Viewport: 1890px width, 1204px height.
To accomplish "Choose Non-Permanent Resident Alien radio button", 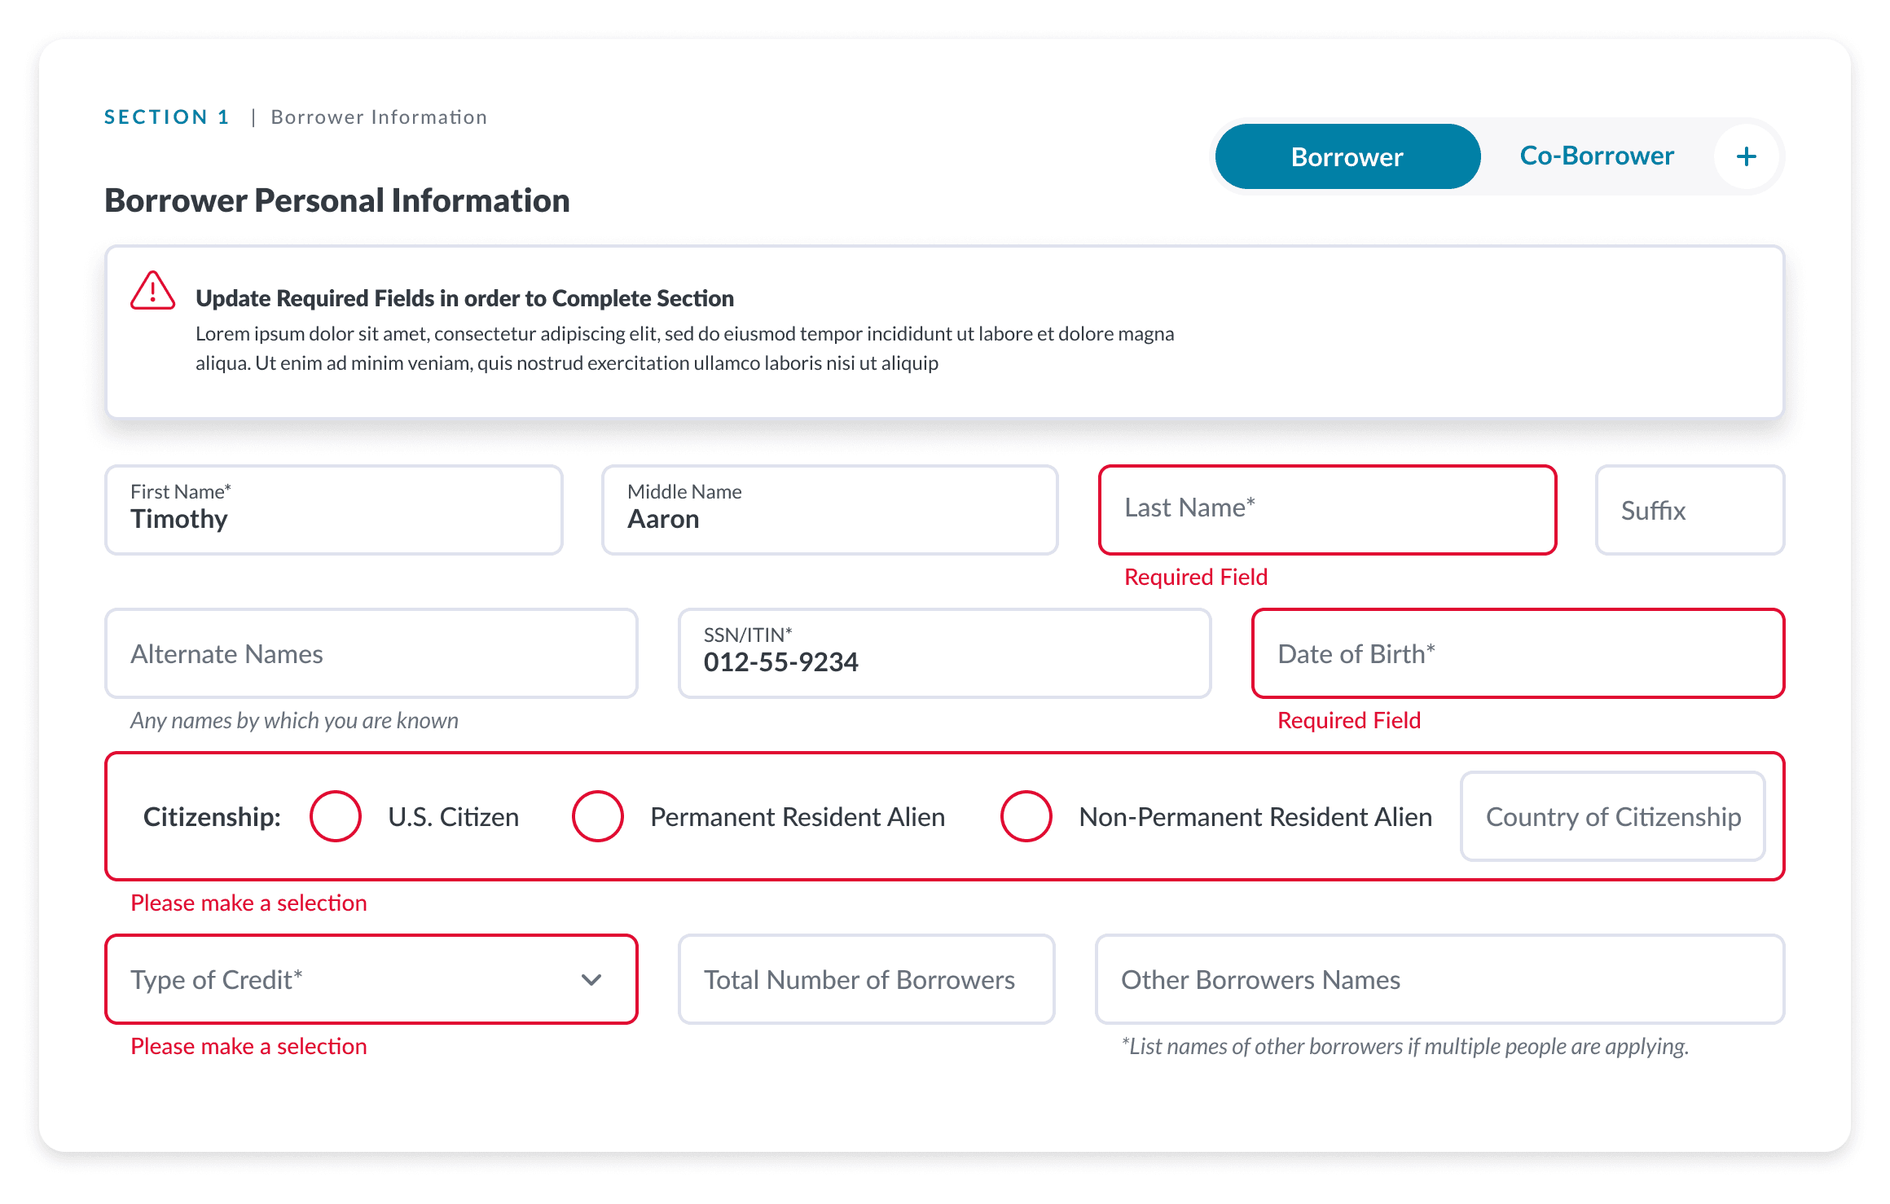I will [1026, 816].
